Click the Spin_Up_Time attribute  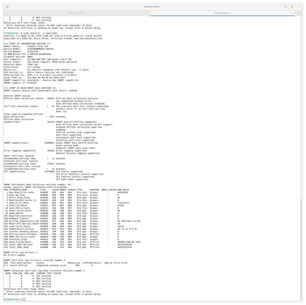(17, 195)
